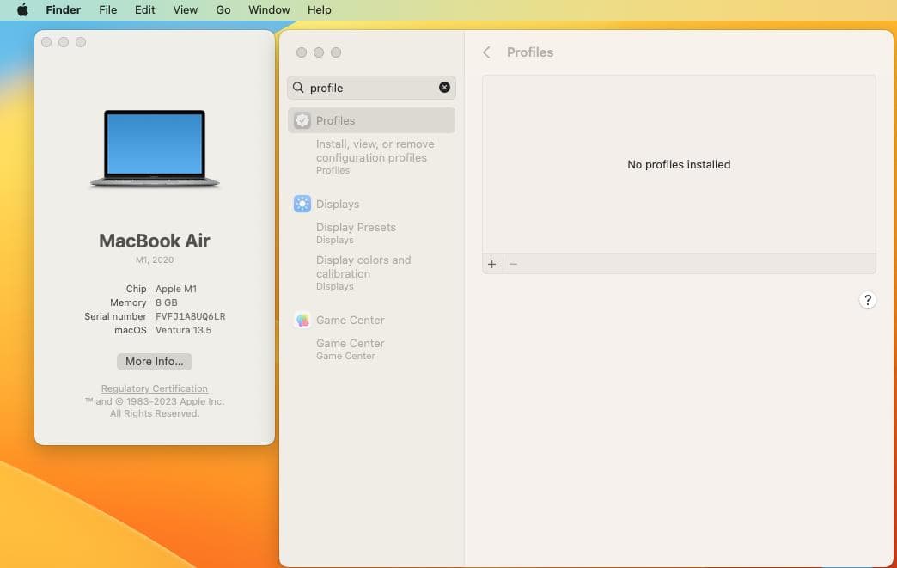Click the Game Center sidebar icon
Viewport: 897px width, 568px height.
pyautogui.click(x=302, y=320)
